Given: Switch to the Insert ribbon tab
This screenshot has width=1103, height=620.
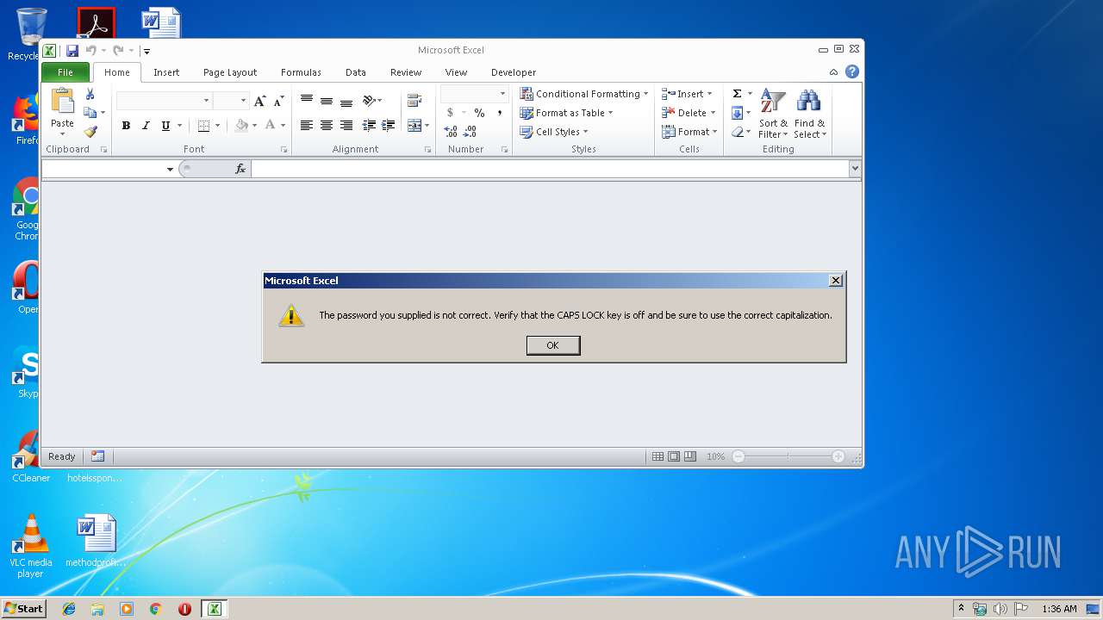Looking at the screenshot, I should [166, 72].
